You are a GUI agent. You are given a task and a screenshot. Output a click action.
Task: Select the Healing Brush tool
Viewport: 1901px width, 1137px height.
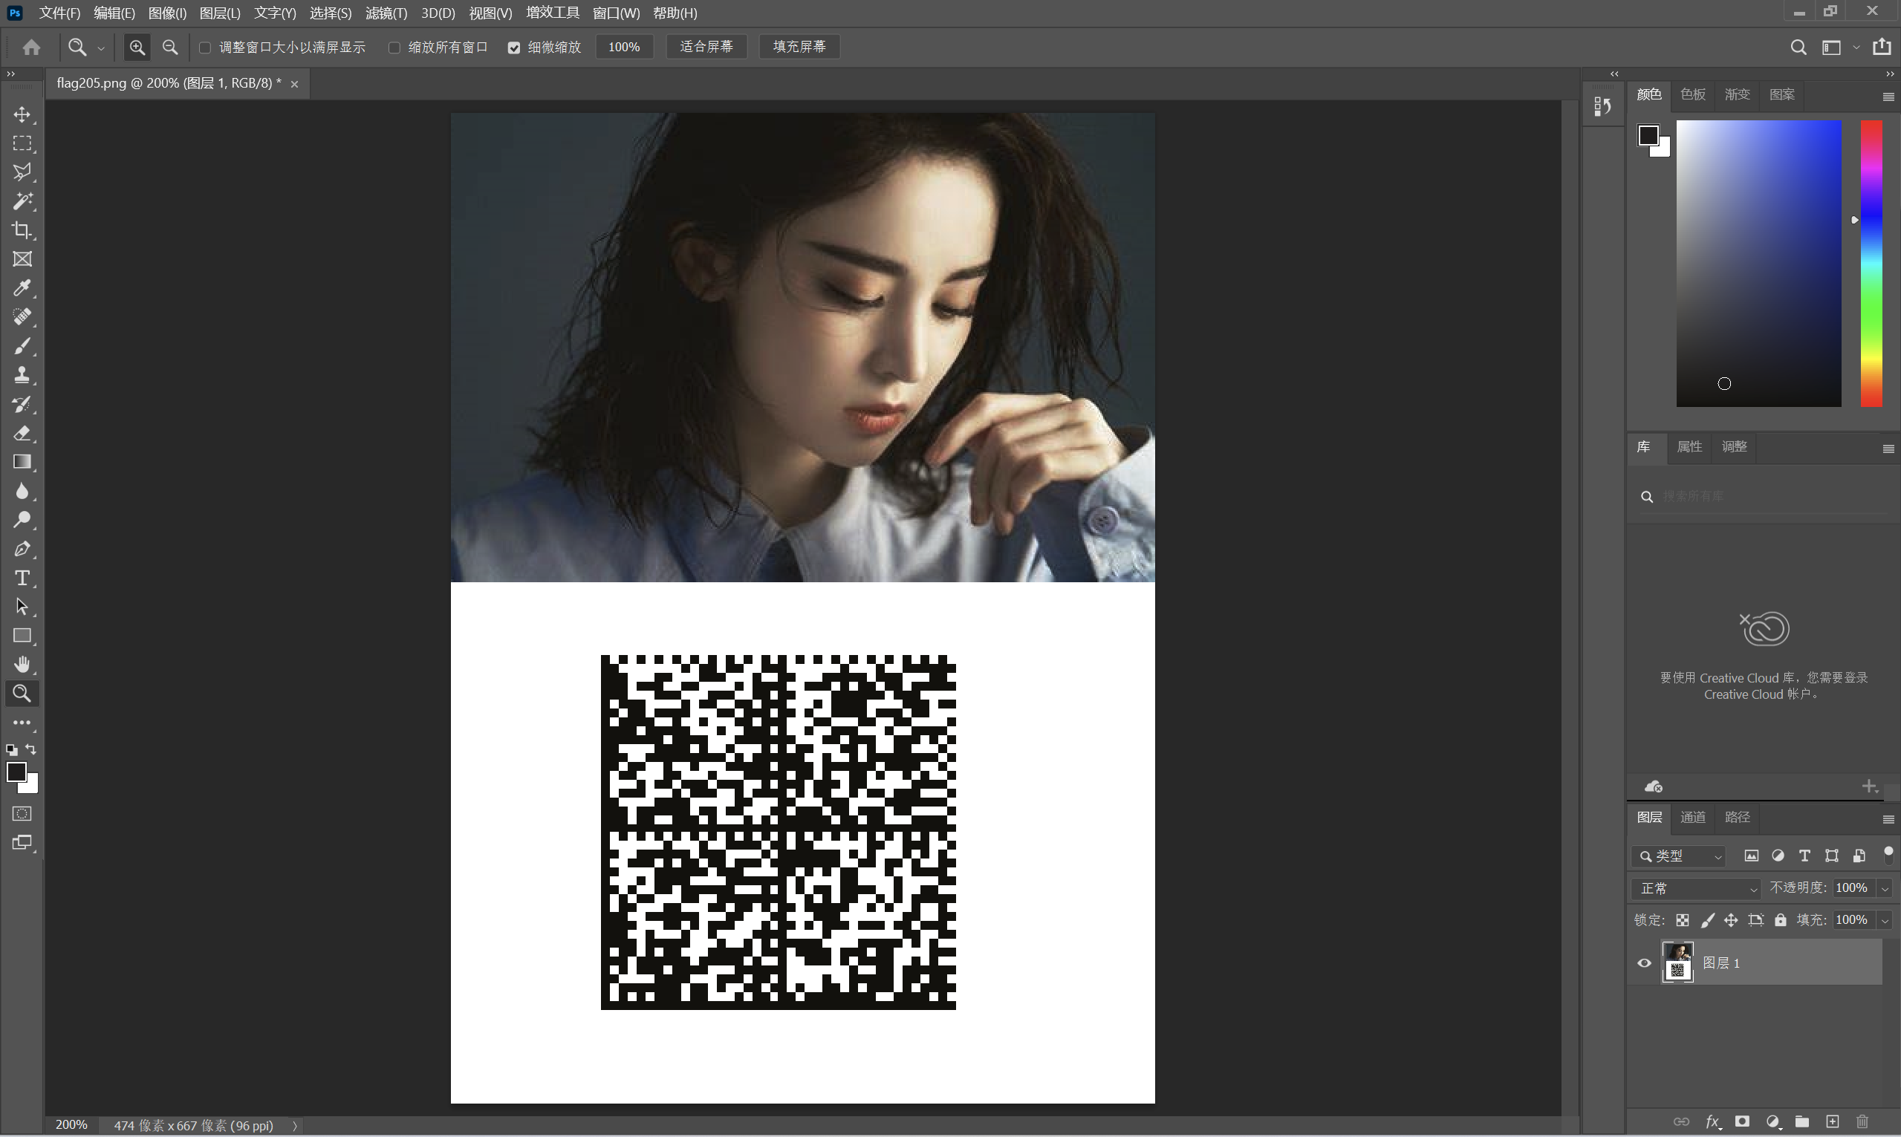22,317
